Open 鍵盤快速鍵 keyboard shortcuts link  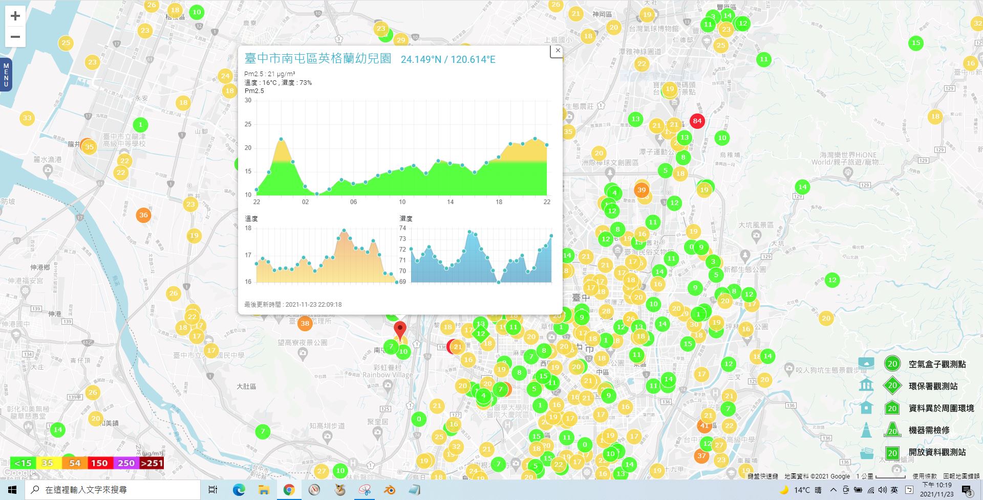point(763,476)
